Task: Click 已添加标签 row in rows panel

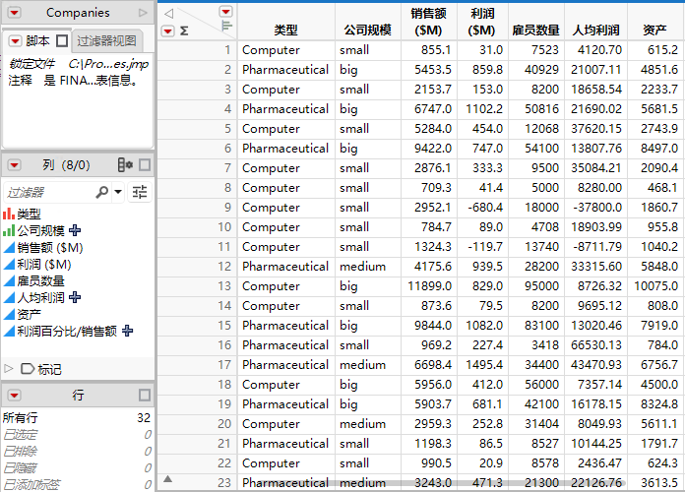Action: (77, 484)
